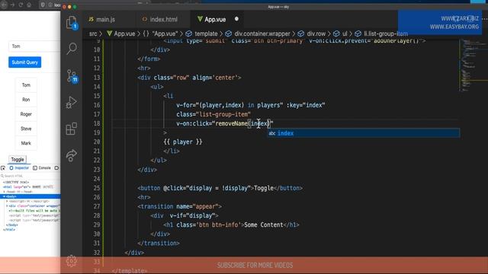
Task: Click the browser forward arrow
Action: (x=12, y=5)
